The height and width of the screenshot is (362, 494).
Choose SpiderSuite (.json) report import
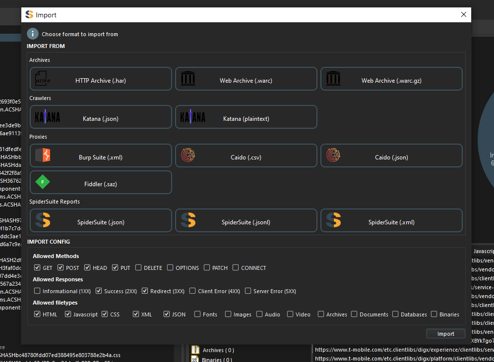pos(101,220)
